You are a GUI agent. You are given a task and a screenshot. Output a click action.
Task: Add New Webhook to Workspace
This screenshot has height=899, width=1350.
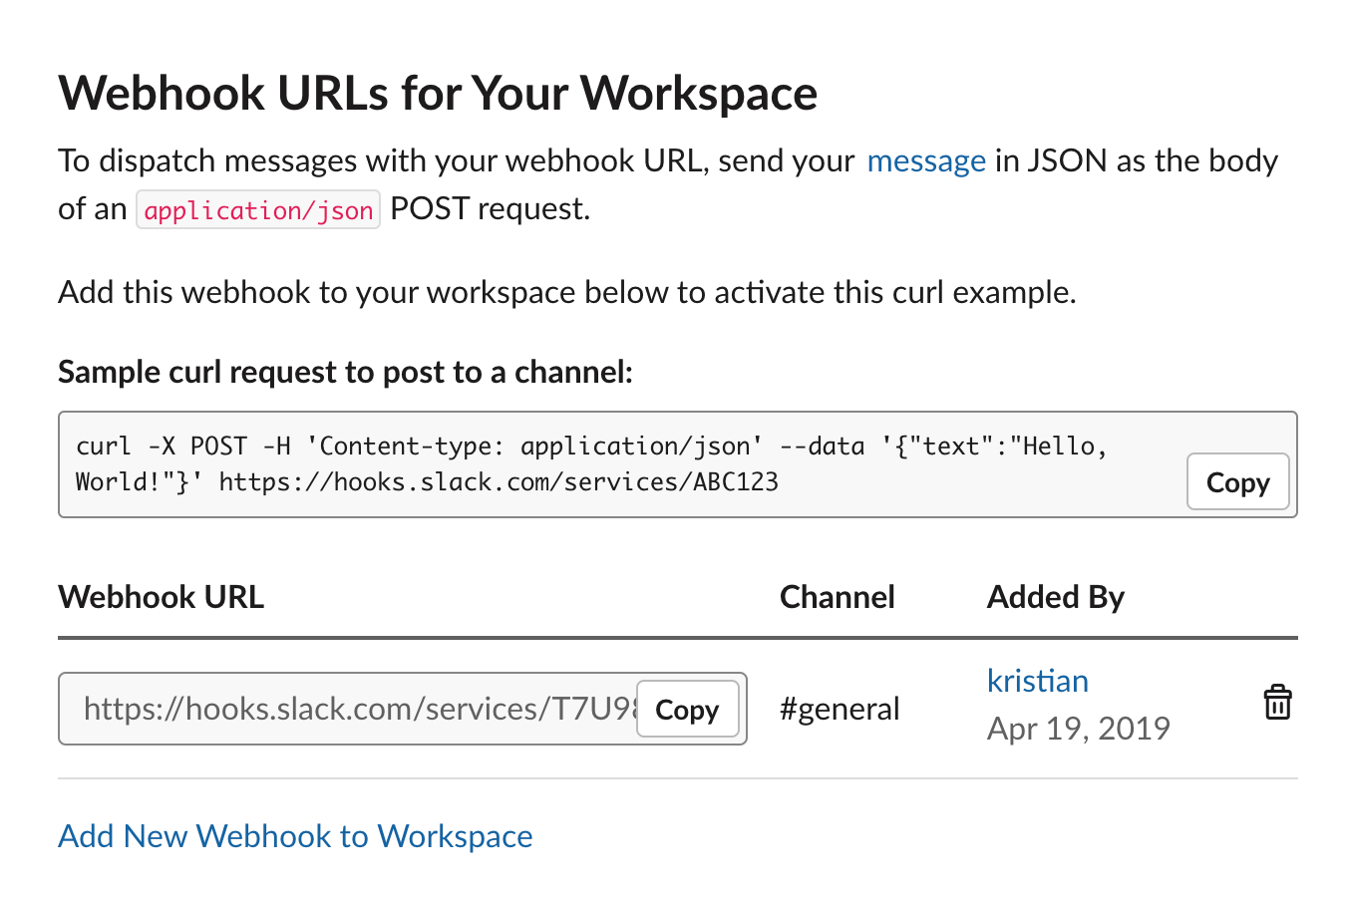pyautogui.click(x=295, y=835)
